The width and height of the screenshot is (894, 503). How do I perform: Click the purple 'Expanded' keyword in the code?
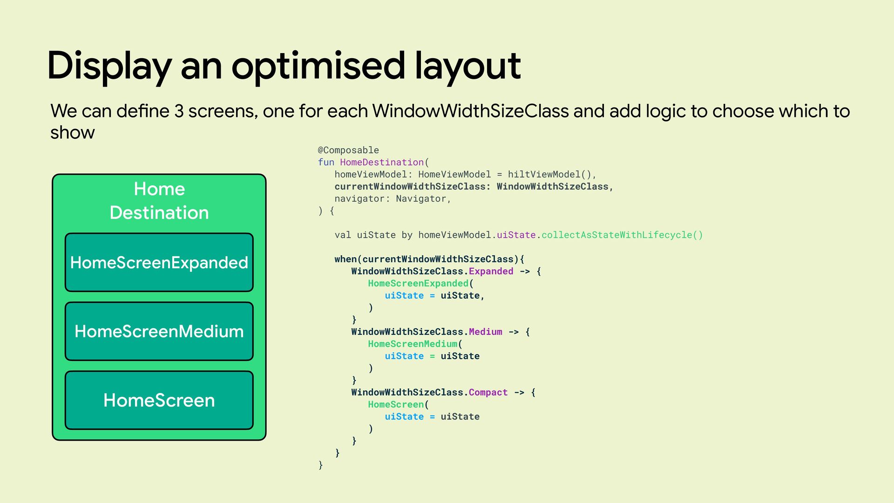491,271
